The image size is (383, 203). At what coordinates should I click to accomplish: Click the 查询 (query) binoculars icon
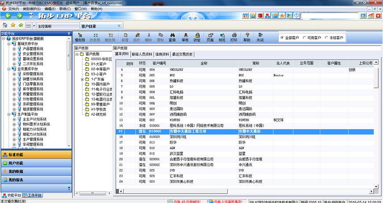tap(172, 36)
